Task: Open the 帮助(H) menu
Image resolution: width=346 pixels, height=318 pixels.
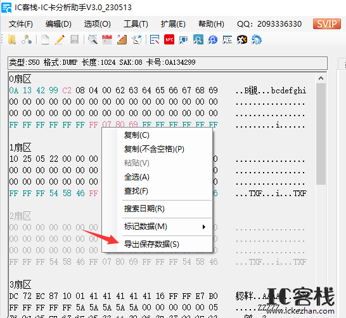Action: click(211, 24)
